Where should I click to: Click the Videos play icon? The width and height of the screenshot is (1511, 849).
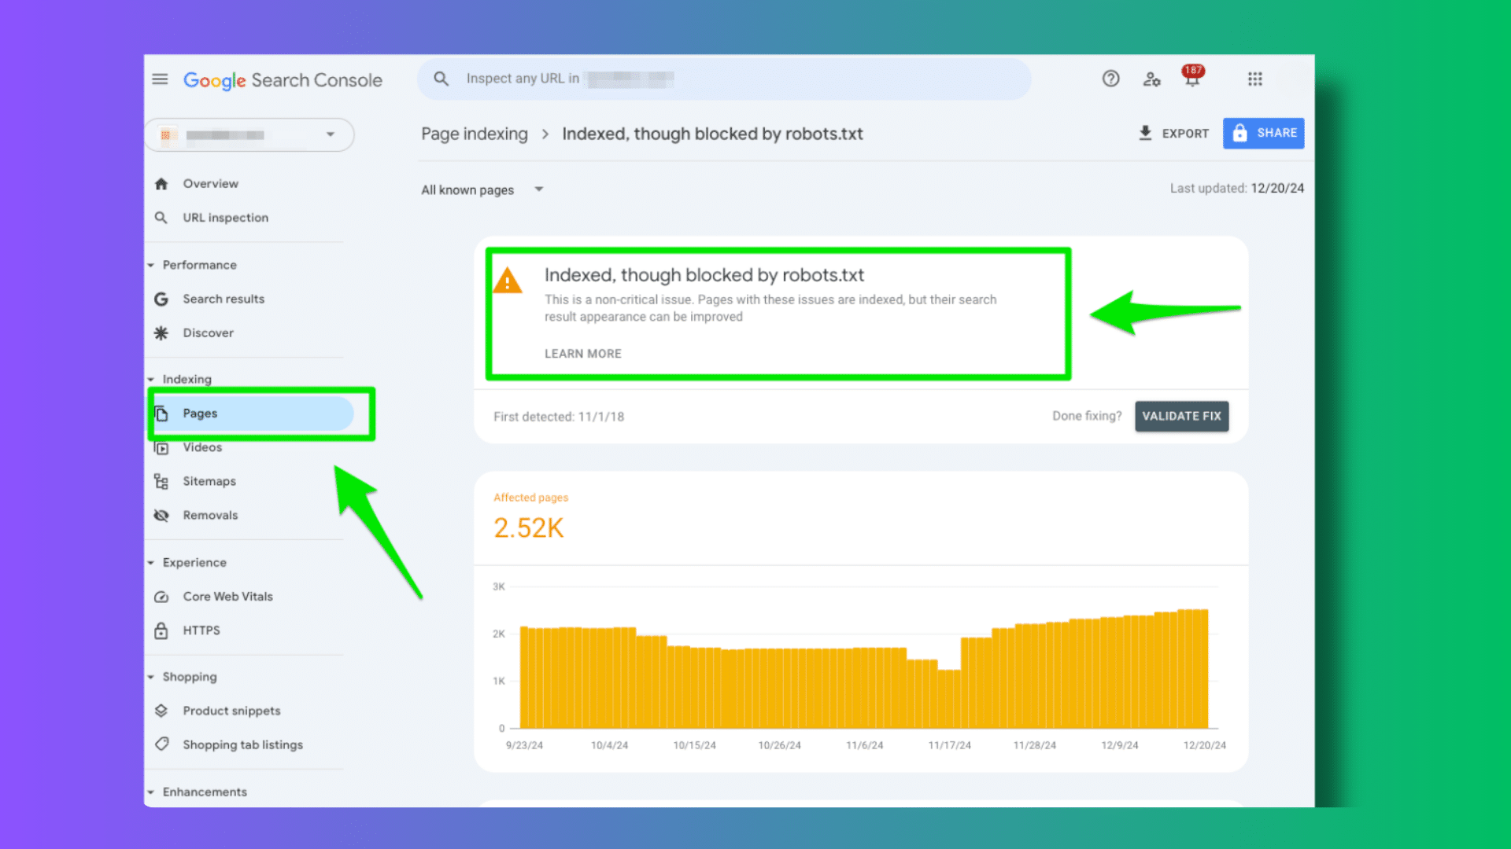coord(161,448)
